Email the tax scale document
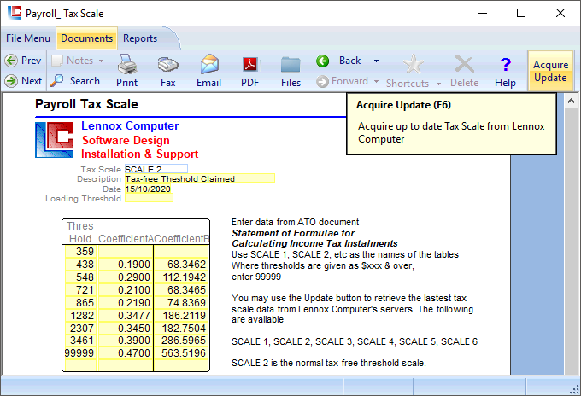The height and width of the screenshot is (396, 581). click(x=209, y=71)
